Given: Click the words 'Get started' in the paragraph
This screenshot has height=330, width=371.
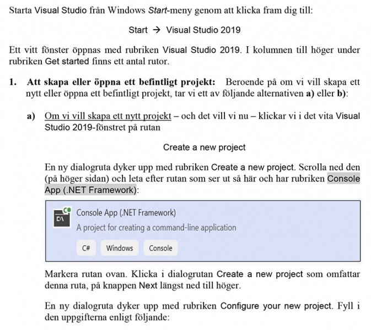Looking at the screenshot, I should (67, 62).
